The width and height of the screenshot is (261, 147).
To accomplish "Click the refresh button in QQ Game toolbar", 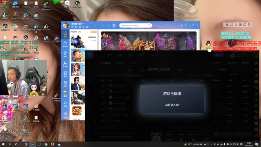I will pyautogui.click(x=114, y=25).
